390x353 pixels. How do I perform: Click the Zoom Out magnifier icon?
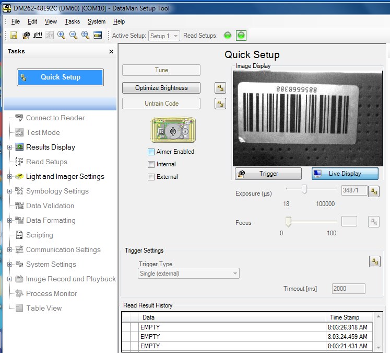(73, 35)
